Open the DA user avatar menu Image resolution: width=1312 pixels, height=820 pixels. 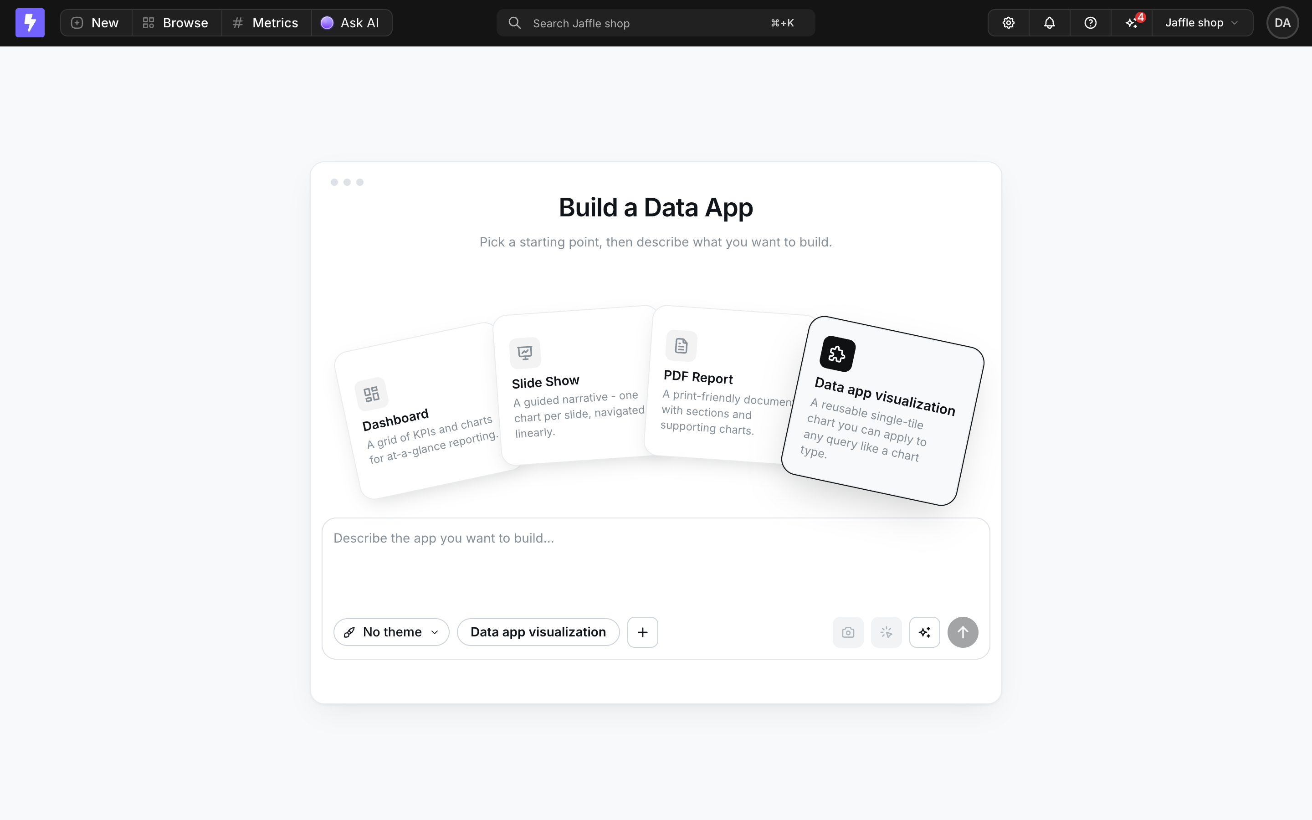tap(1282, 23)
